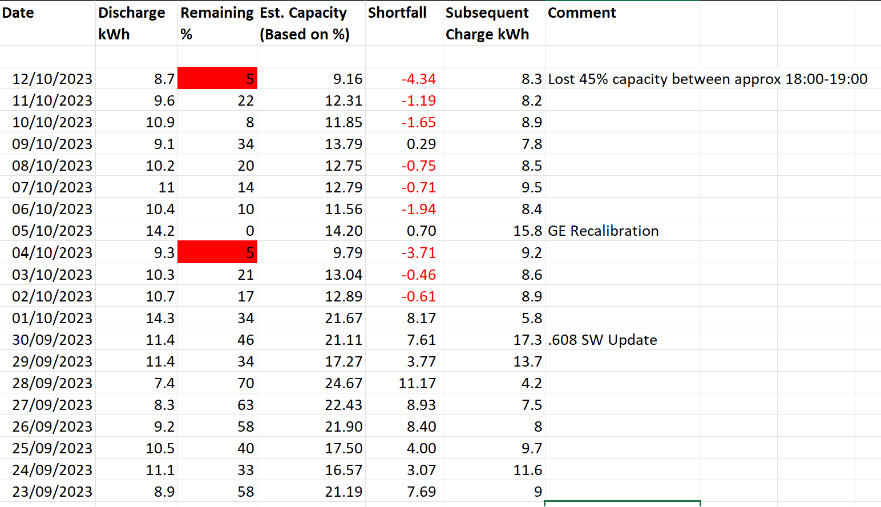Select est. capacity value 17.50
881x507 pixels.
311,448
